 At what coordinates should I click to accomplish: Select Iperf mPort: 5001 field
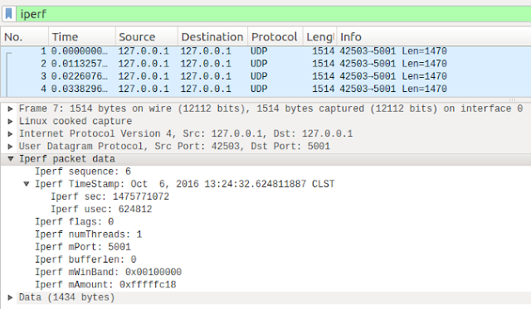tap(83, 247)
